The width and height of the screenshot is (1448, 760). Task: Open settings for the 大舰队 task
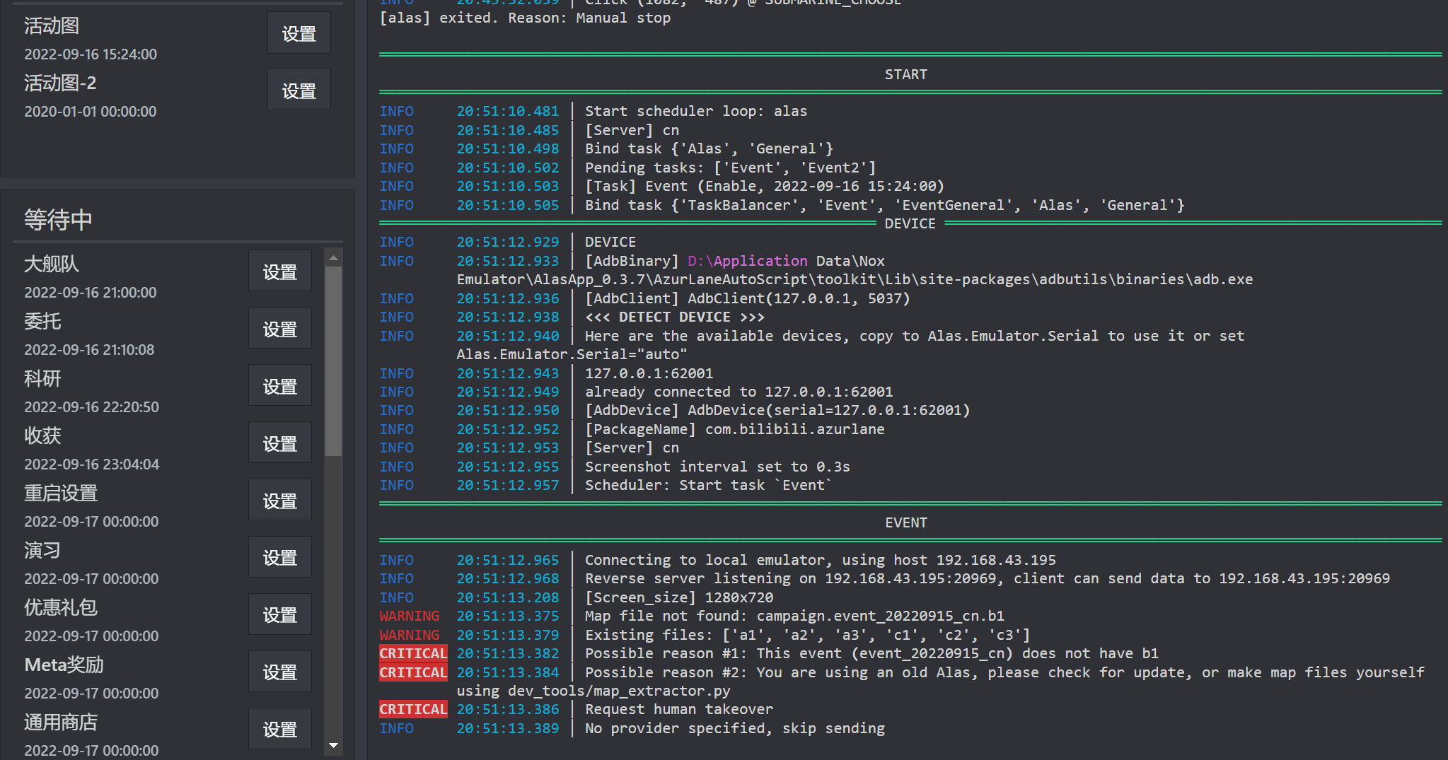(279, 271)
